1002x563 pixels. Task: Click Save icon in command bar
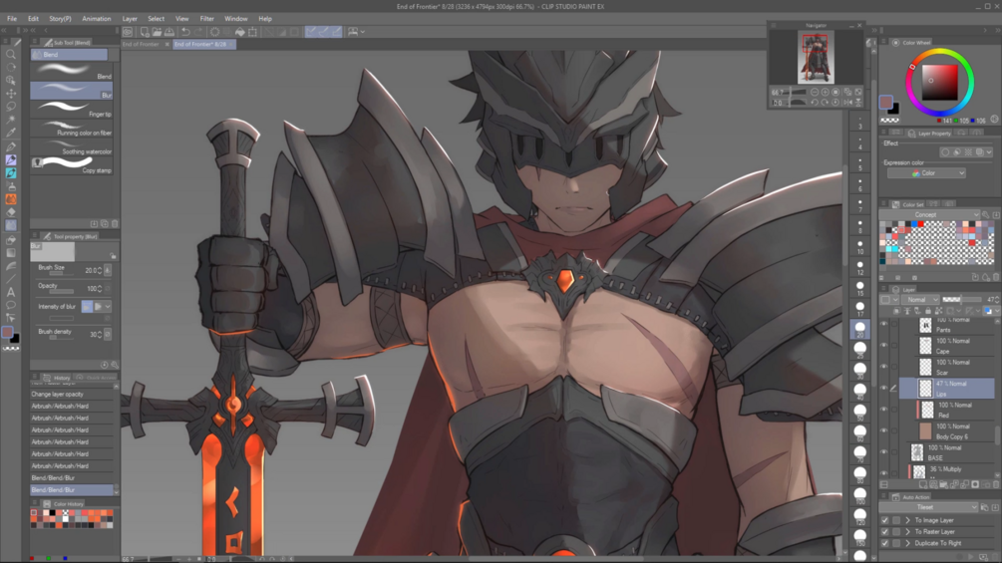point(169,31)
